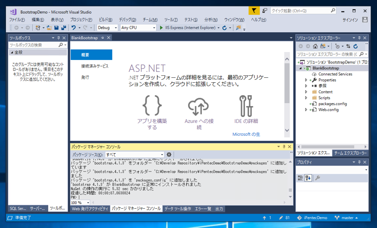Click the browser Refresh icon beside IIS Express

point(224,28)
